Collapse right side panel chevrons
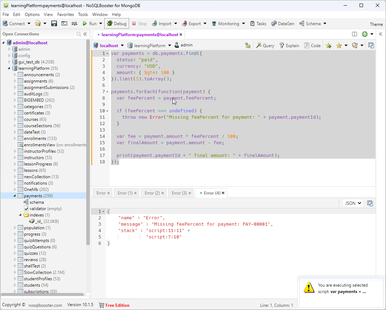386x310 pixels. click(381, 34)
